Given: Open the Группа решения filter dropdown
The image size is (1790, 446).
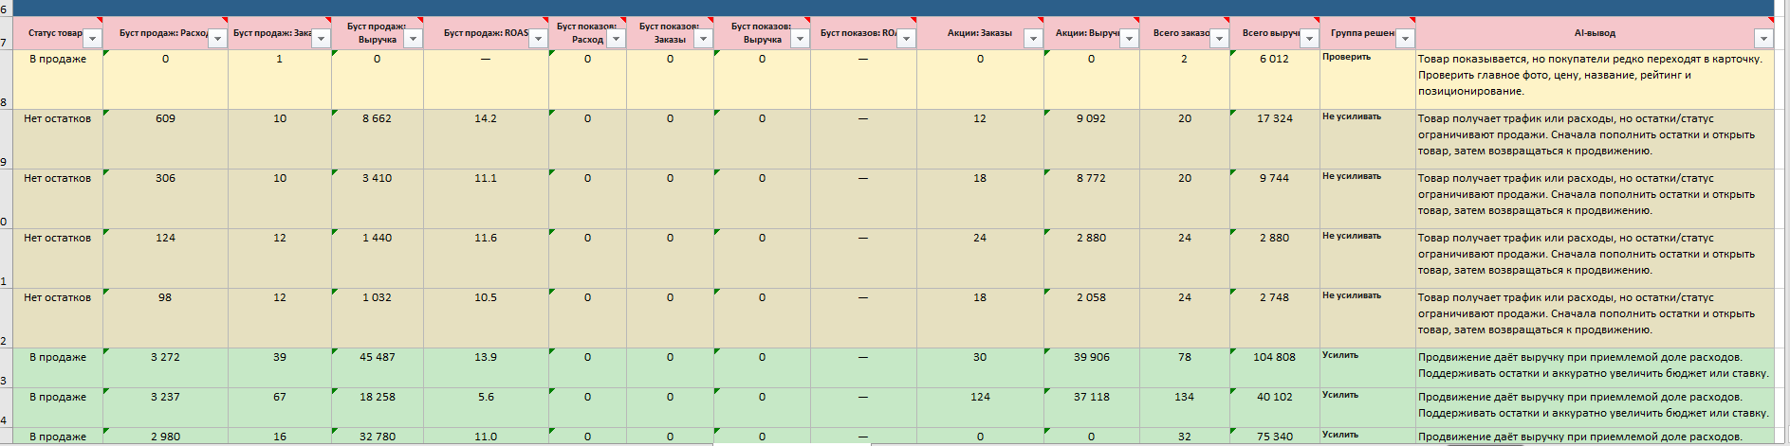Looking at the screenshot, I should coord(1405,39).
